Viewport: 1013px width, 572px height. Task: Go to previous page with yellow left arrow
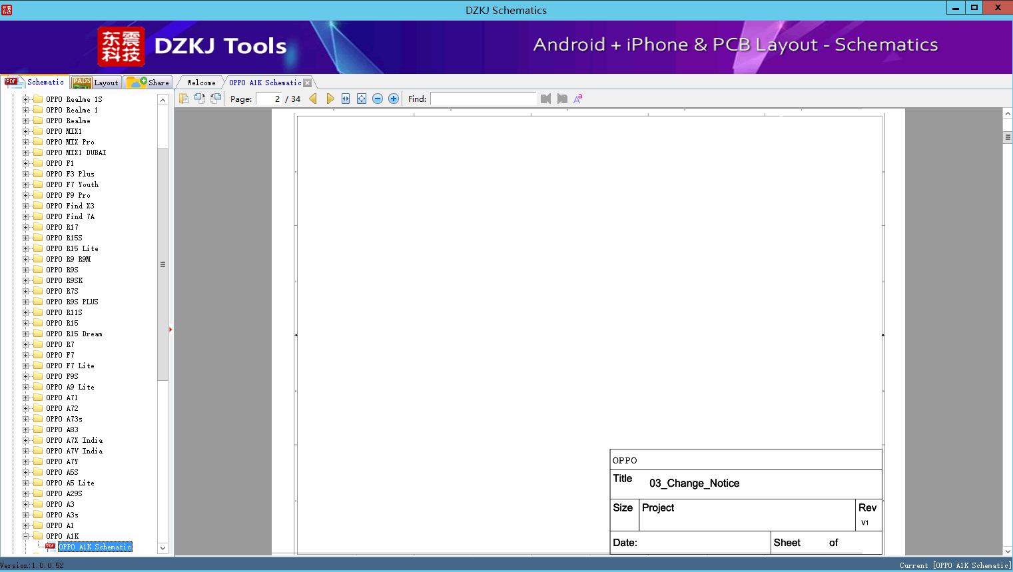(313, 99)
